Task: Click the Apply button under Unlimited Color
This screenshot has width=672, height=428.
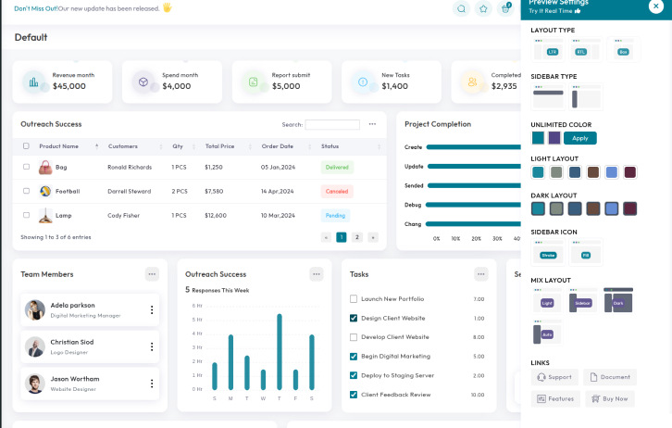Action: 579,138
